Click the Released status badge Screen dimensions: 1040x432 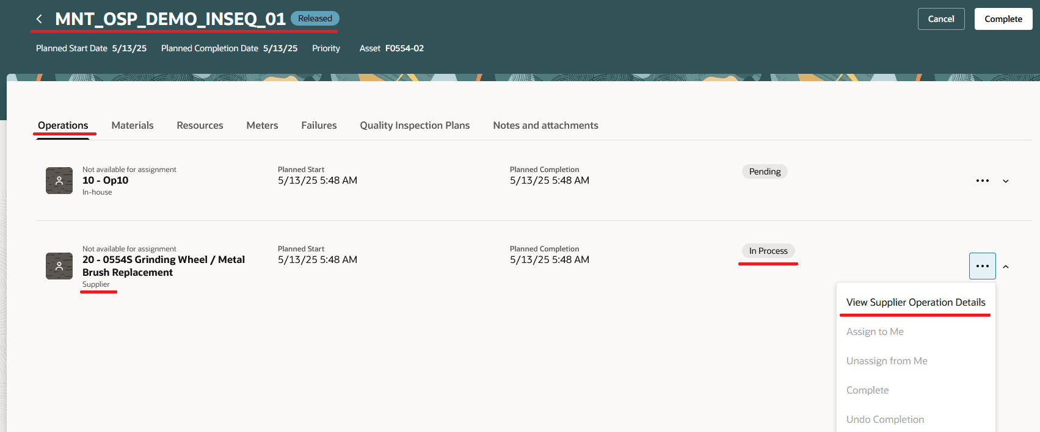coord(315,18)
